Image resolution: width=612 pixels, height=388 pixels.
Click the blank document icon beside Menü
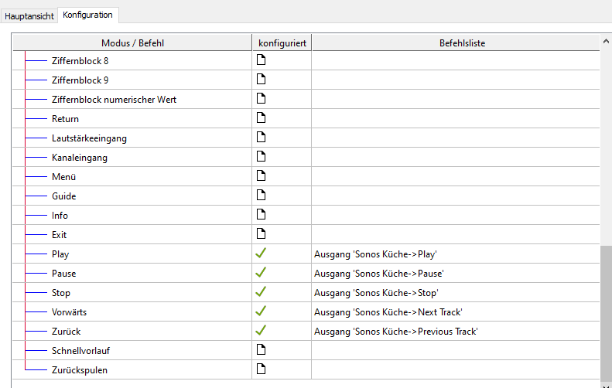[261, 176]
